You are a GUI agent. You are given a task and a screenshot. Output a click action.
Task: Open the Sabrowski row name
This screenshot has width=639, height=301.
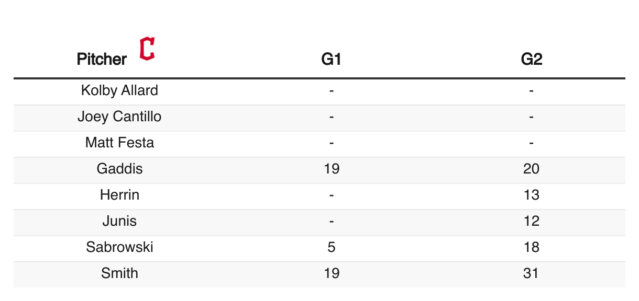[119, 247]
